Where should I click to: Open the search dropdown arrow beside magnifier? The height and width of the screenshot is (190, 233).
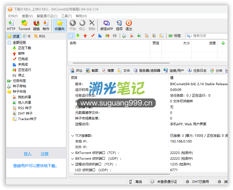[191, 36]
